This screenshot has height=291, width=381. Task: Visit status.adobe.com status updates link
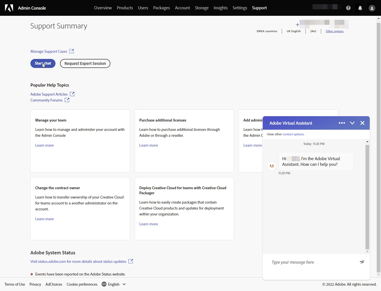click(x=78, y=261)
